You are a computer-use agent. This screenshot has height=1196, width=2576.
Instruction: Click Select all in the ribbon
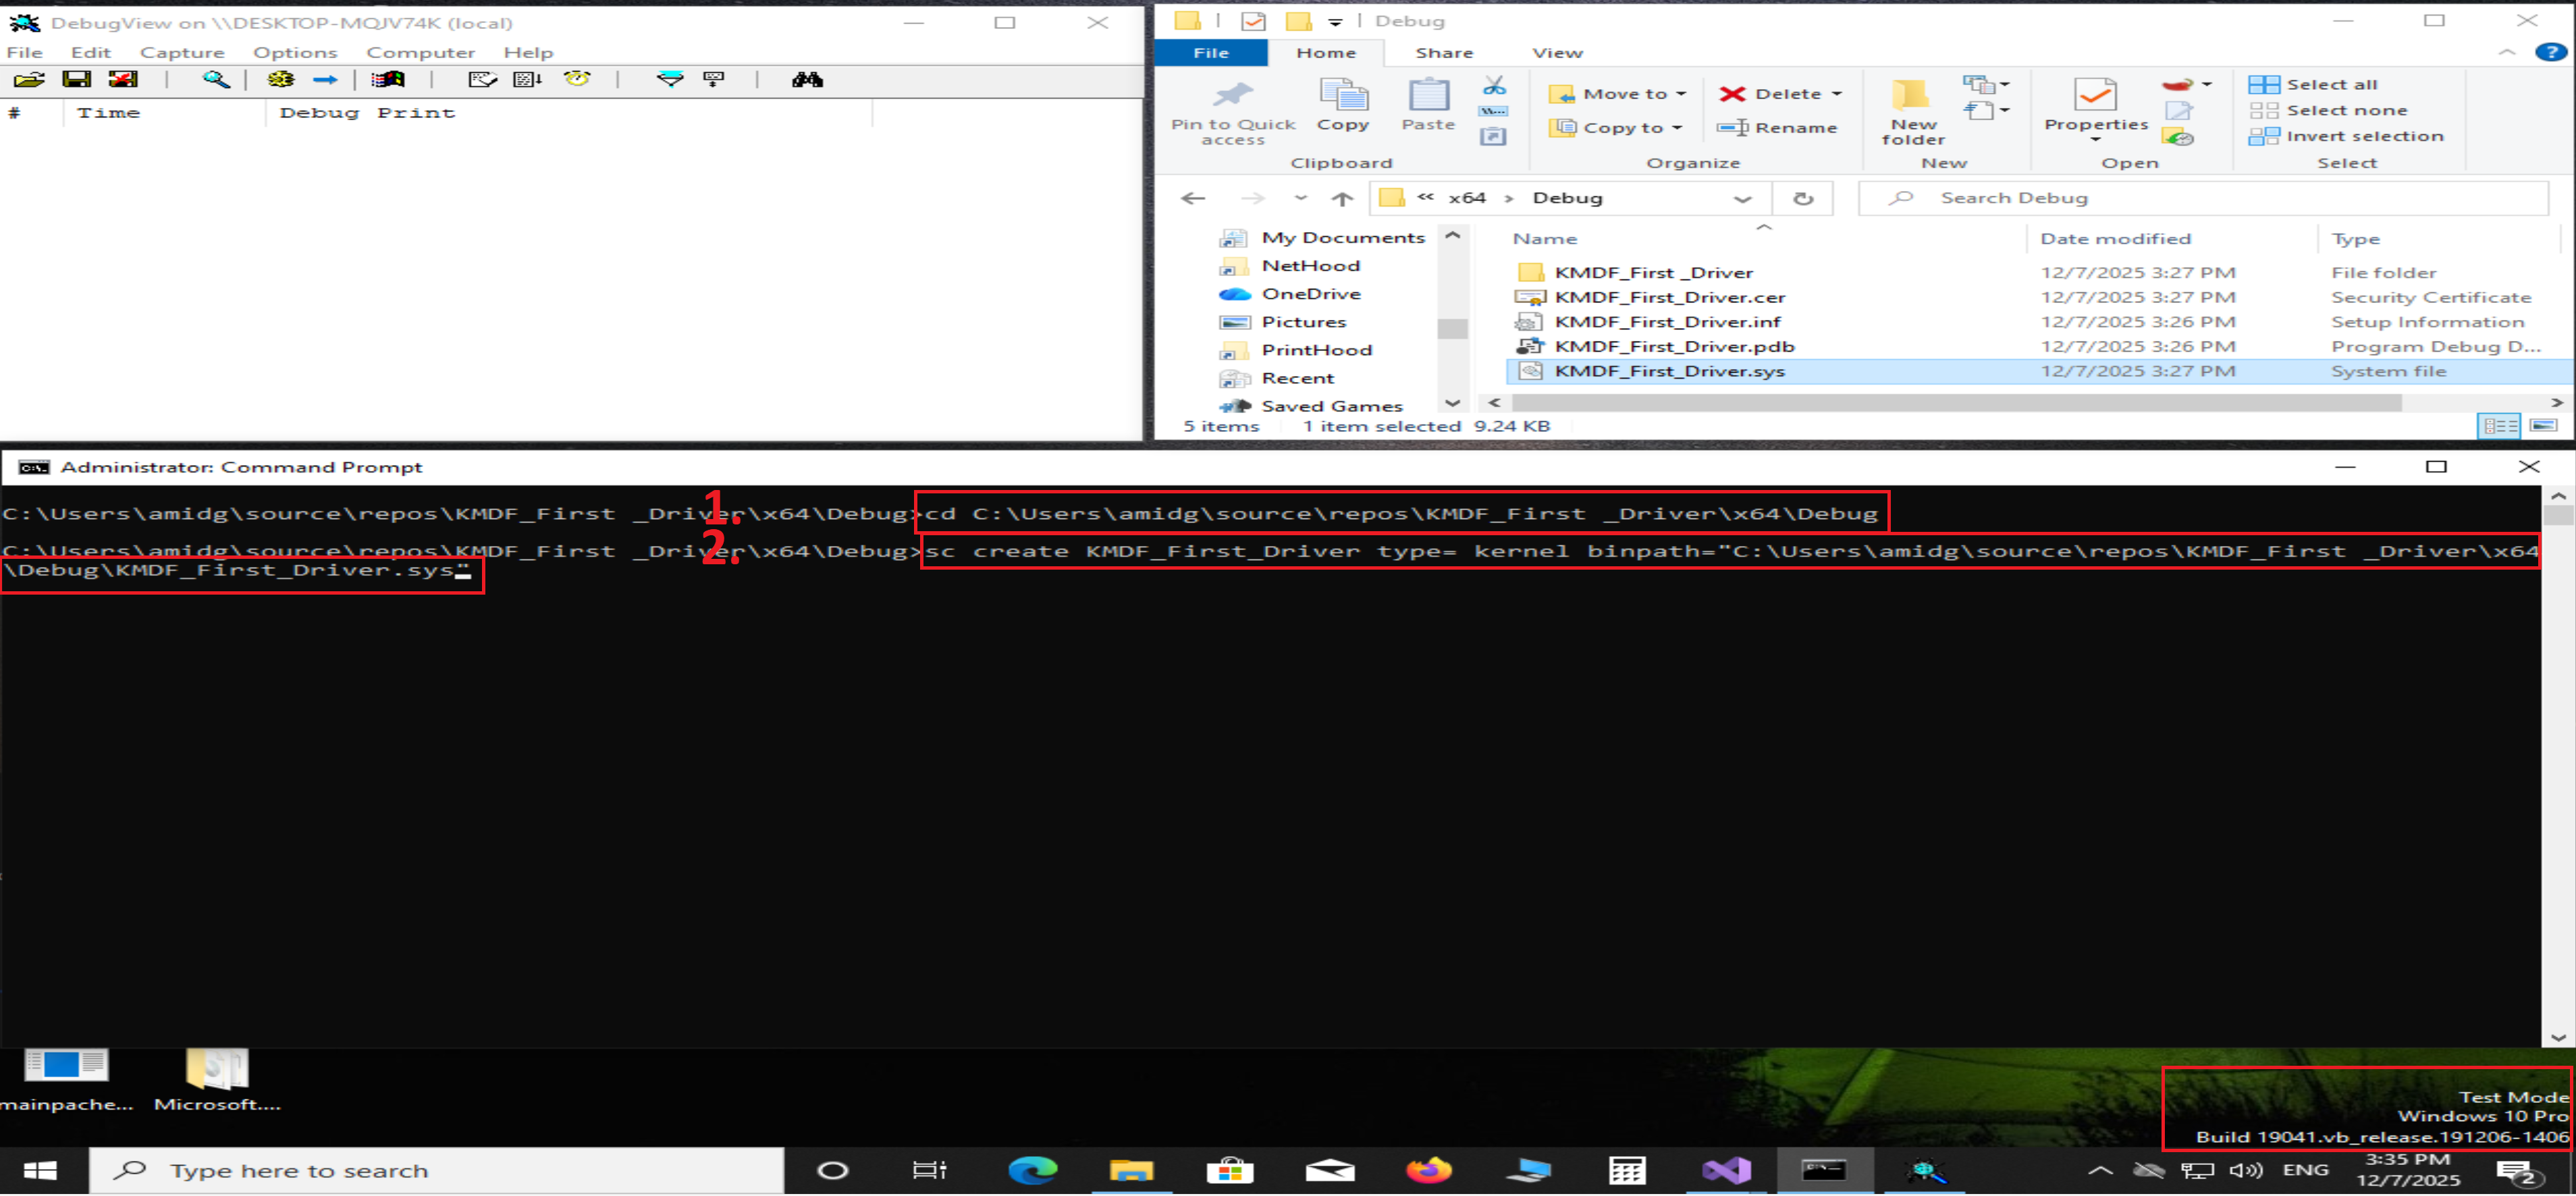click(x=2330, y=85)
